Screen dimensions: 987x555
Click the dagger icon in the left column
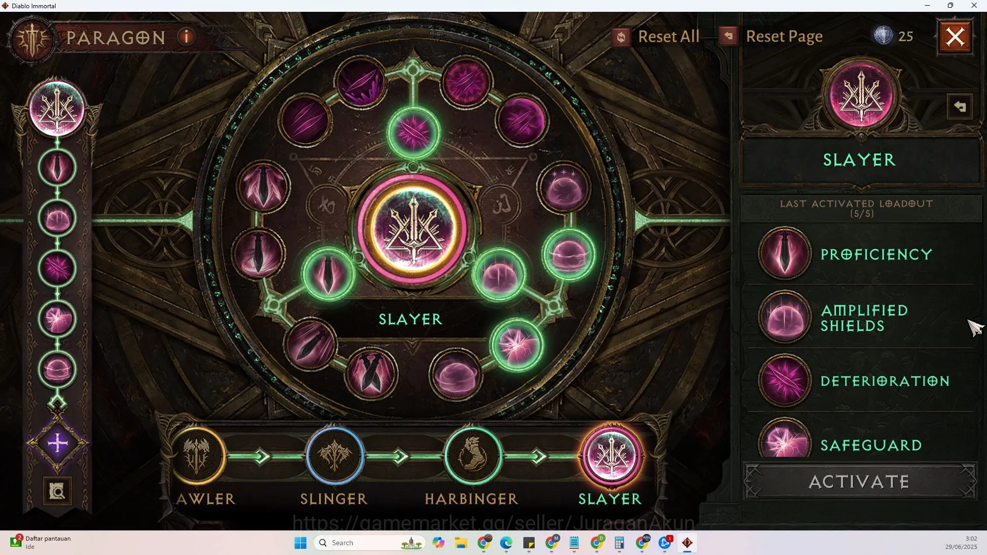[57, 168]
